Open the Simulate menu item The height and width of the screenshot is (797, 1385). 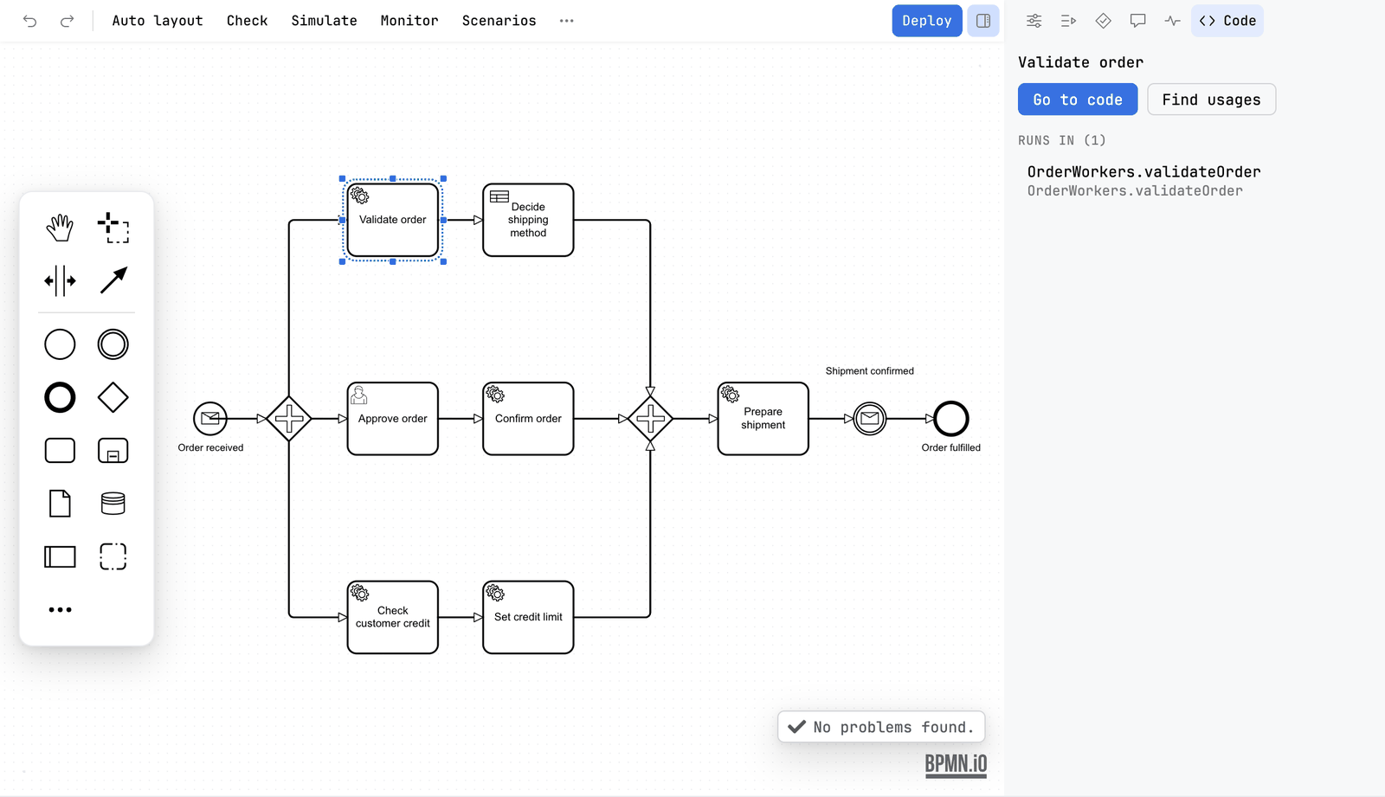tap(325, 21)
